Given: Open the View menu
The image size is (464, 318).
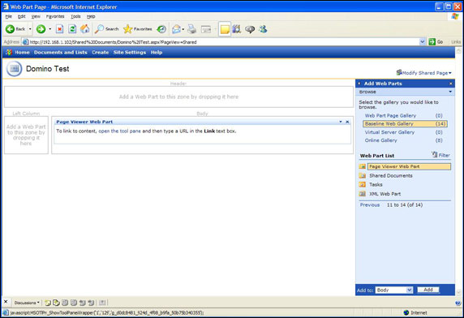Looking at the screenshot, I should [36, 16].
